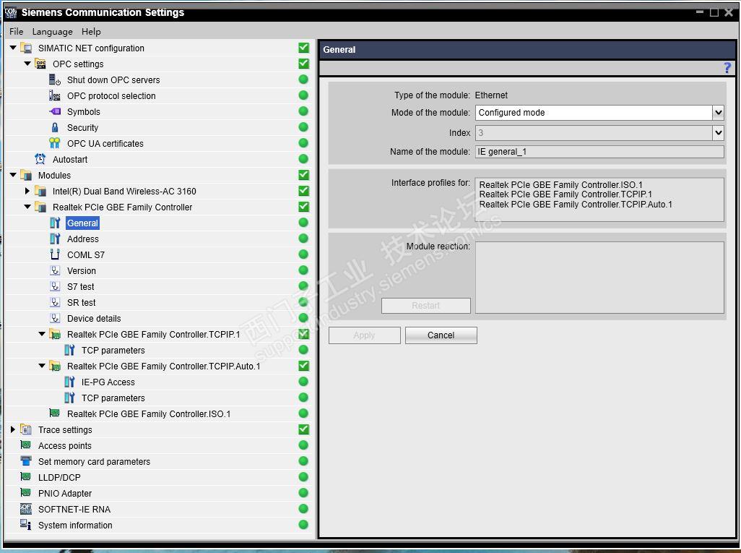Click the Shut down OPC servers icon
This screenshot has height=553, width=741.
point(55,80)
